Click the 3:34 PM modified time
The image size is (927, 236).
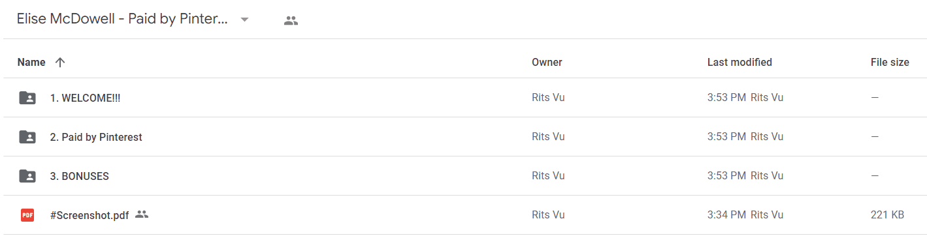point(726,214)
